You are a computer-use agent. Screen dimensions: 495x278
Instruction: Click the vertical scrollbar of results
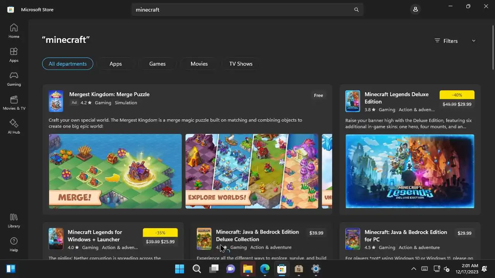pyautogui.click(x=493, y=47)
